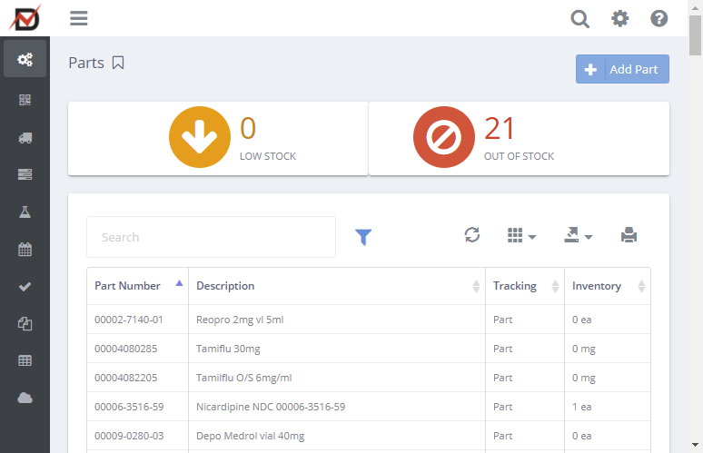The height and width of the screenshot is (453, 703).
Task: Click the vertical scrollbar thumb
Action: coord(696,35)
